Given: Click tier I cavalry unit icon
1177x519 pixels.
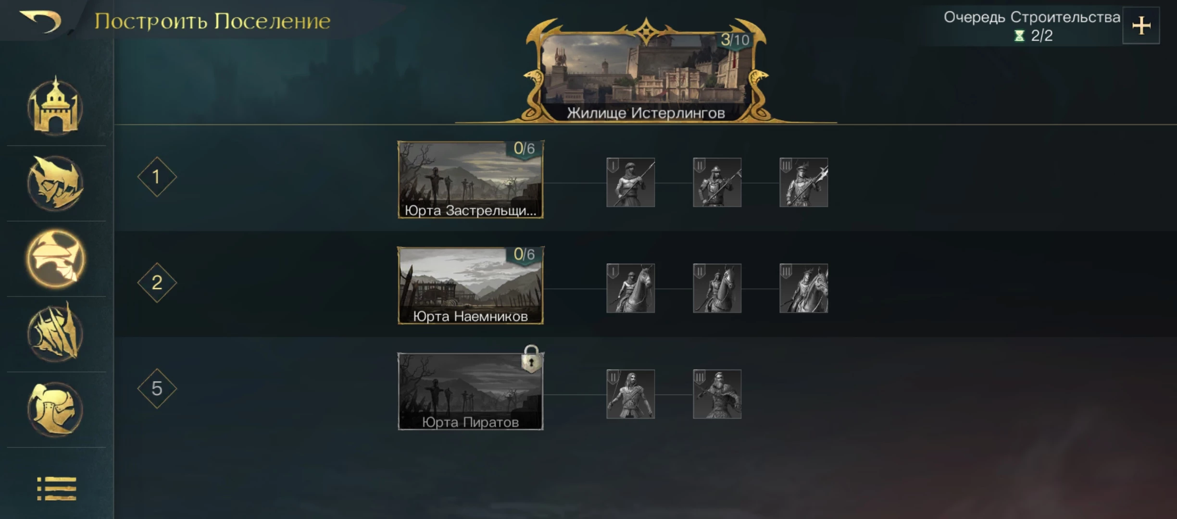Looking at the screenshot, I should coord(630,288).
